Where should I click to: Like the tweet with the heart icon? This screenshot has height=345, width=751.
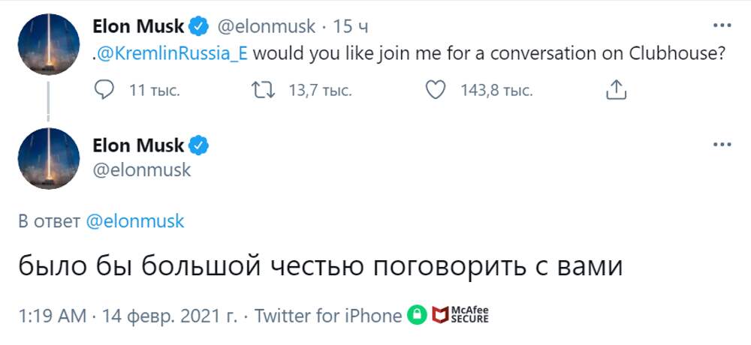click(436, 91)
